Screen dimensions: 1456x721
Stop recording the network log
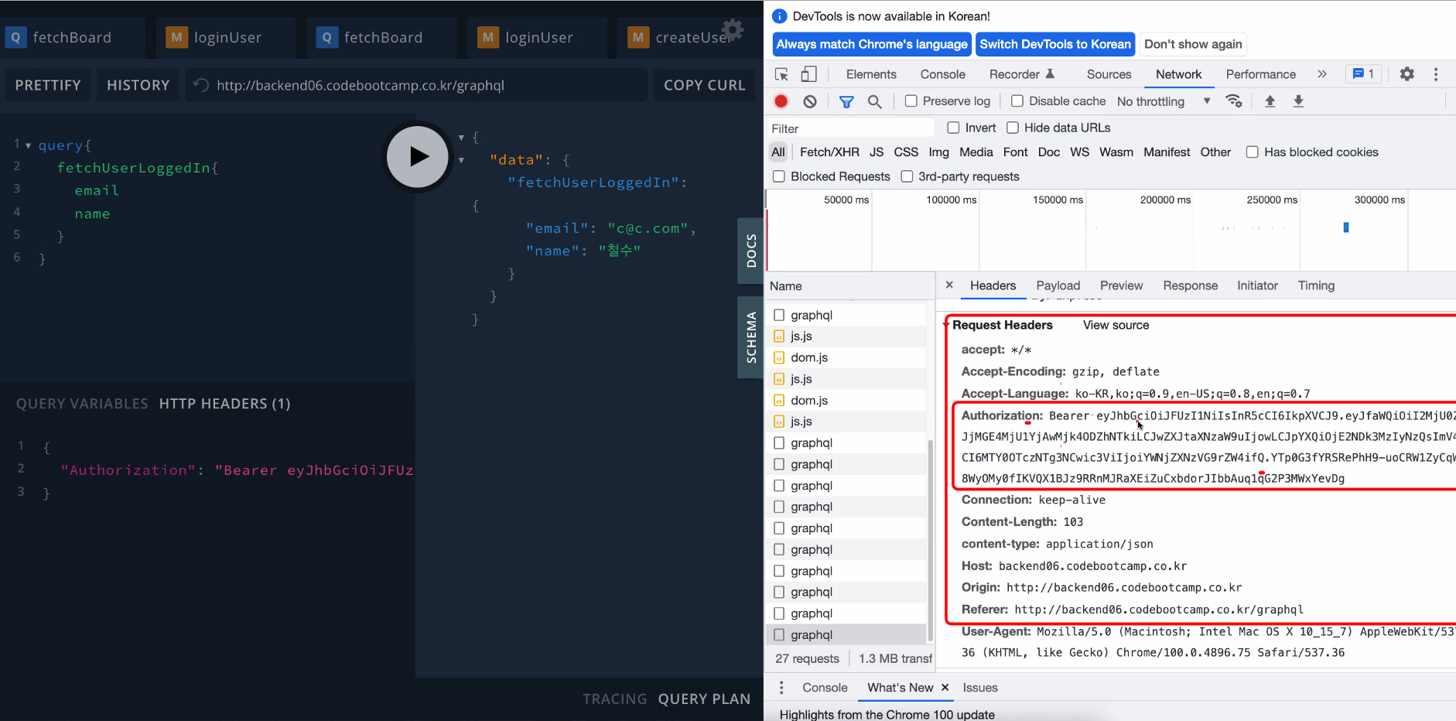(781, 101)
